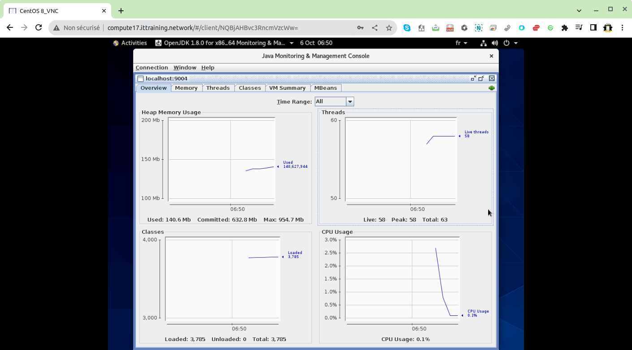Open the Connection menu

(x=152, y=68)
